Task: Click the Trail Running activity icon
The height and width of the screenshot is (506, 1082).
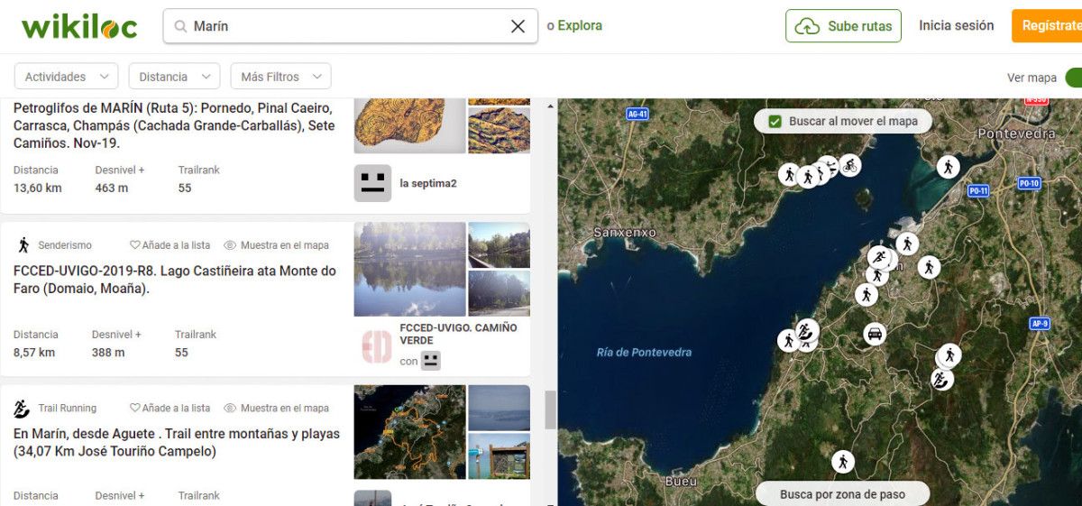Action: pyautogui.click(x=23, y=409)
